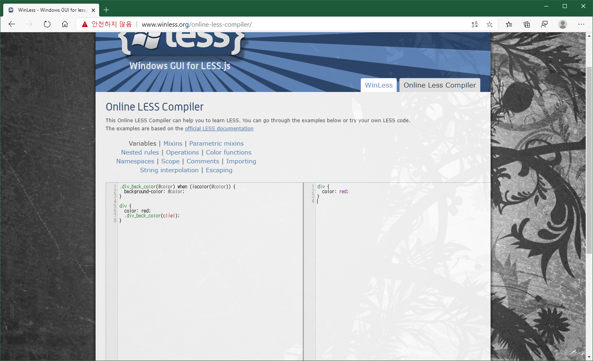Screen dimensions: 593x361
Task: Maximize the browser window
Action: coord(565,6)
